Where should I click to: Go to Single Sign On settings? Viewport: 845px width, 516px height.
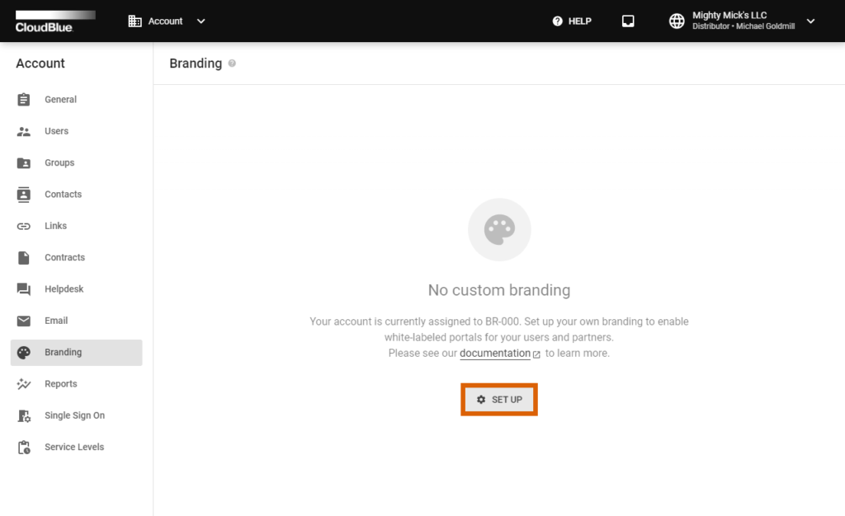point(74,415)
